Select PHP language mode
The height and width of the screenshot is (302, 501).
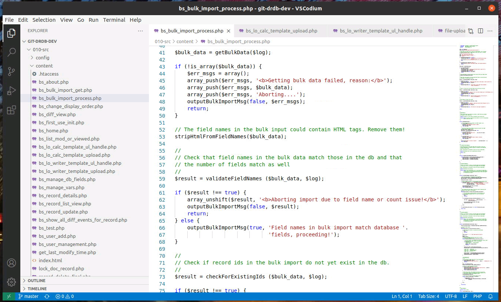pyautogui.click(x=477, y=296)
